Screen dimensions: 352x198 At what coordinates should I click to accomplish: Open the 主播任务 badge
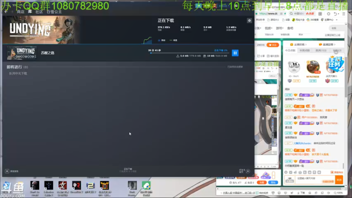335,64
